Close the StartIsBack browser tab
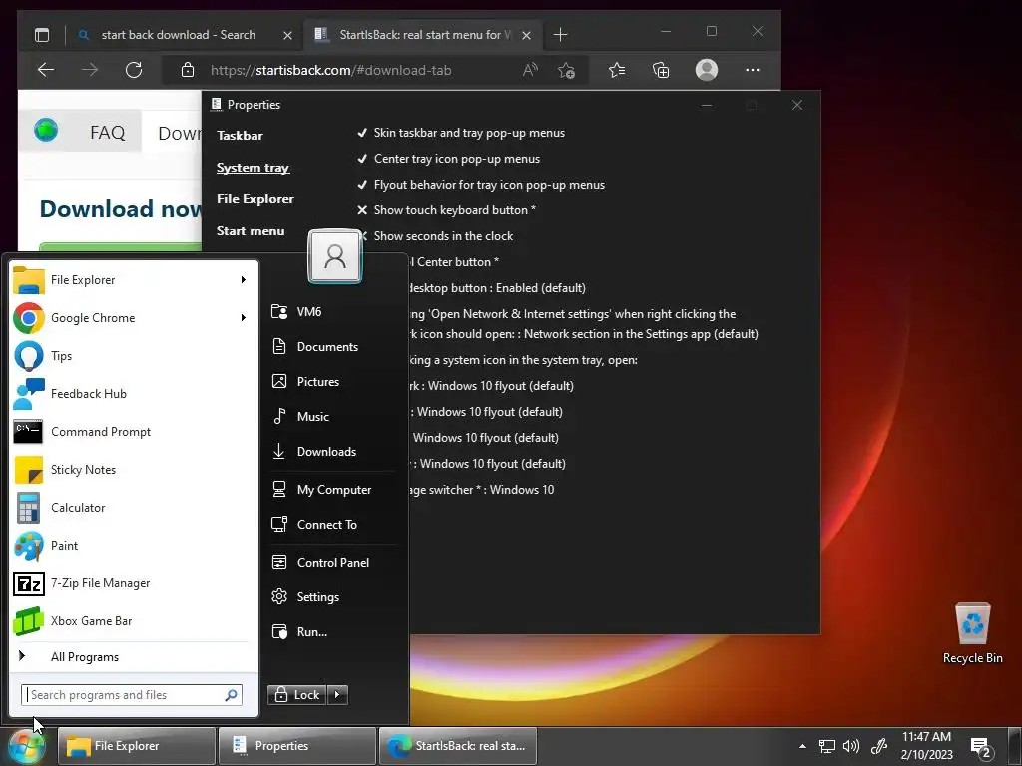Viewport: 1022px width, 766px height. point(527,35)
